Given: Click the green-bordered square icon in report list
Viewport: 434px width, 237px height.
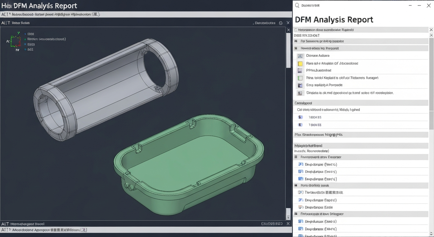Looking at the screenshot, I should [x=300, y=78].
